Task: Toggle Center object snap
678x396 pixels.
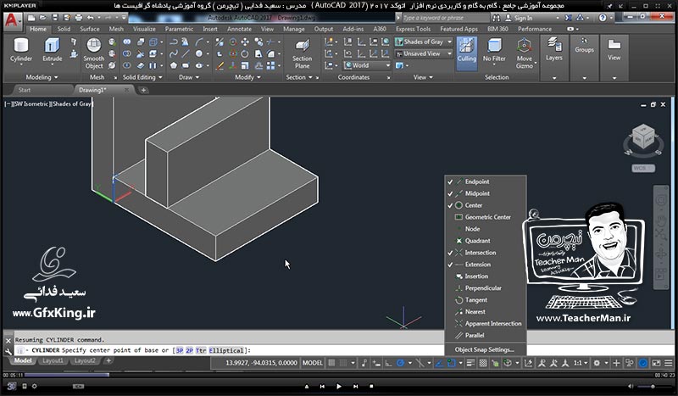Action: [x=485, y=205]
